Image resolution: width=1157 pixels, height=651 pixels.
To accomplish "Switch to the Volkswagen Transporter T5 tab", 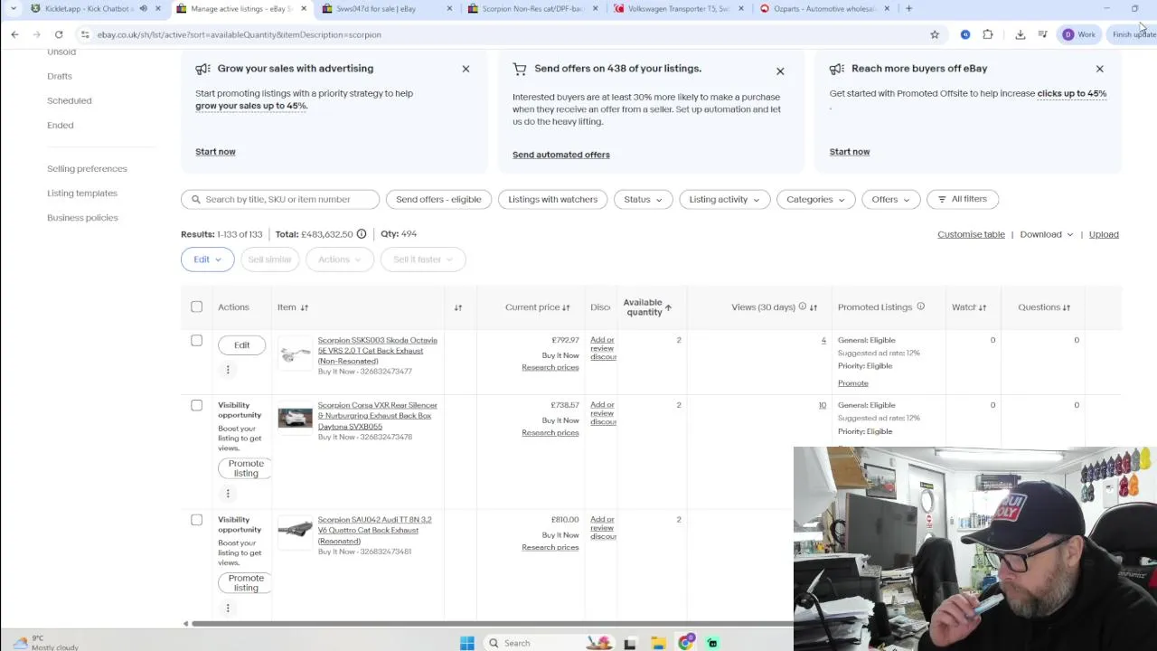I will (678, 8).
